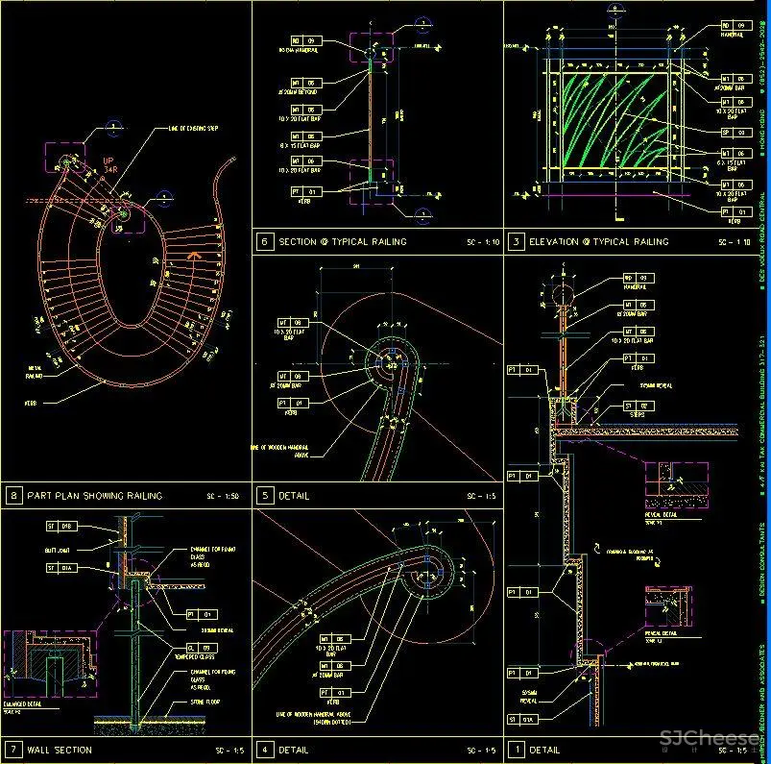771x764 pixels.
Task: Click the number 1 detail tag box
Action: click(516, 750)
